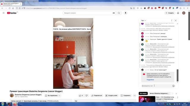Open chat options three-dot menu
The width and height of the screenshot is (190, 106).
click(x=172, y=21)
